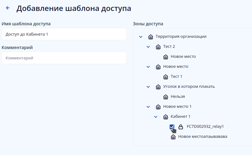
Task: Collapse the Кабинет 1 node
Action: click(156, 117)
